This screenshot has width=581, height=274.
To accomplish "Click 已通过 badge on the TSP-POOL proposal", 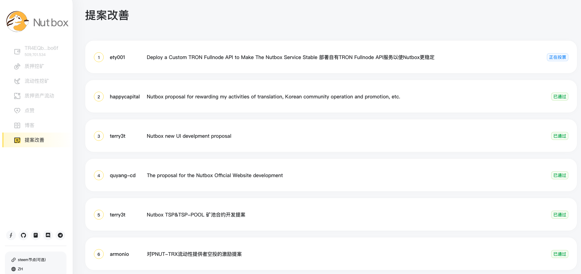I will [560, 215].
